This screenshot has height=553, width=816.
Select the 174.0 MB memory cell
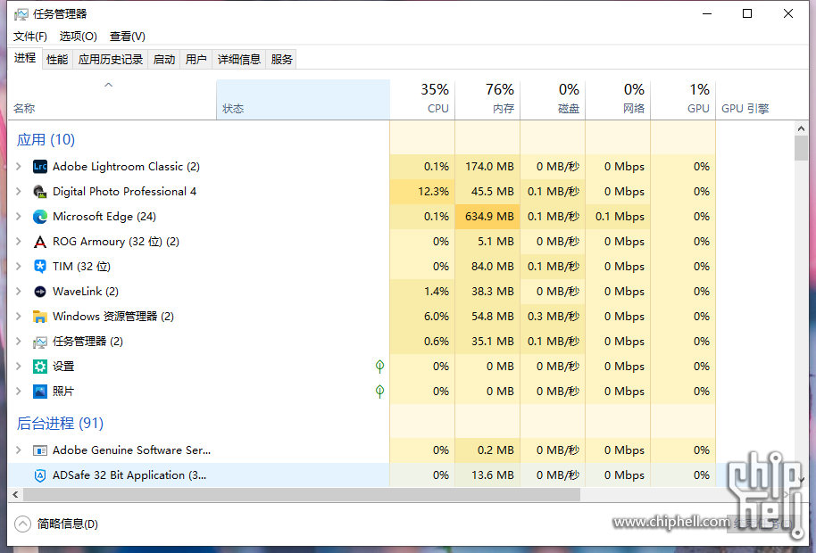coord(487,166)
